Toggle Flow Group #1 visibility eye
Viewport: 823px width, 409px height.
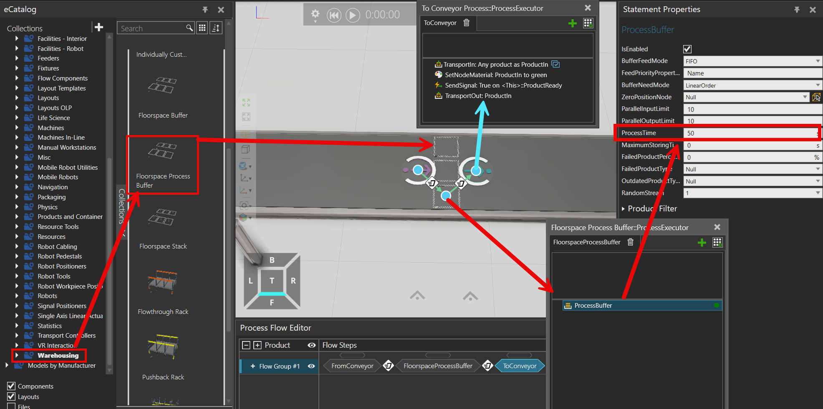point(311,366)
